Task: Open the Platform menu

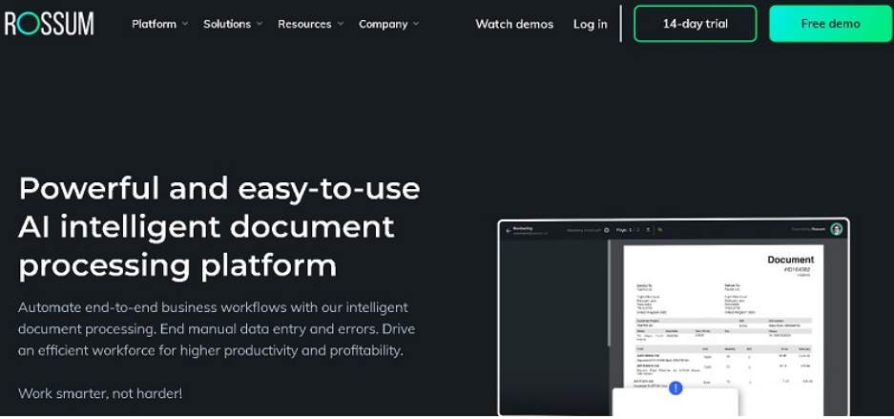Action: [x=154, y=24]
